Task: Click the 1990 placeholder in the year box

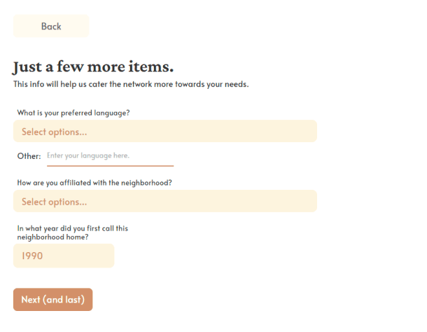Action: [32, 256]
